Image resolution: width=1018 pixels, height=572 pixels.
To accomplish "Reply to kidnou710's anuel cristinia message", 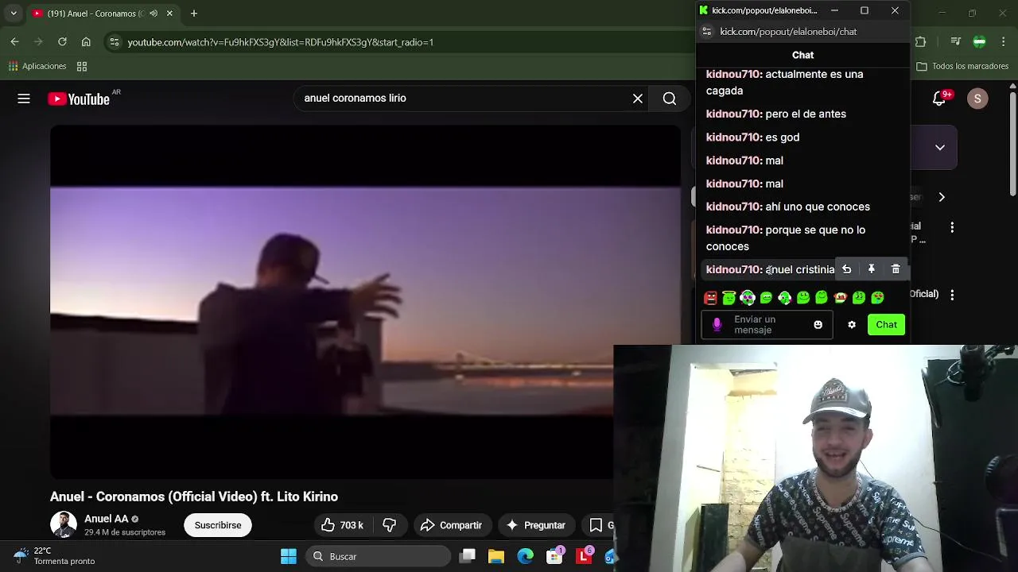I will coord(847,269).
